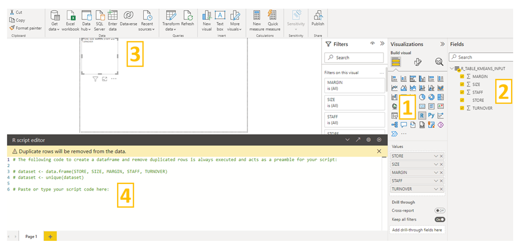The image size is (516, 250).
Task: Collapse the R_TABLE_KMEANS_INPUT table
Action: tap(452, 69)
